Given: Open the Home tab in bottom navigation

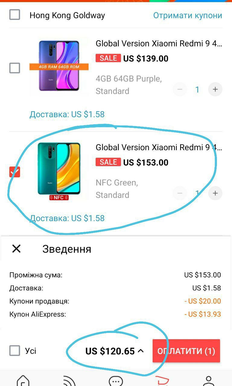Looking at the screenshot, I should click(x=23, y=381).
